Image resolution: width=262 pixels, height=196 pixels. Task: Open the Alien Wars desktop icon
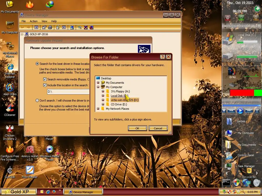click(x=10, y=89)
